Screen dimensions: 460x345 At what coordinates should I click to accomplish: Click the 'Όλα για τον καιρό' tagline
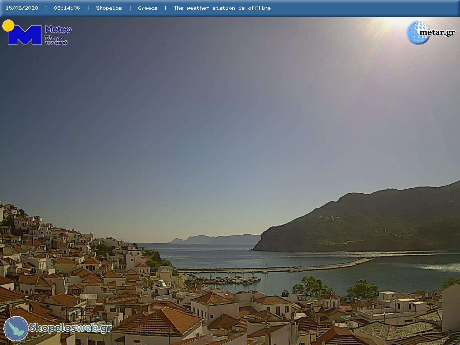click(56, 40)
